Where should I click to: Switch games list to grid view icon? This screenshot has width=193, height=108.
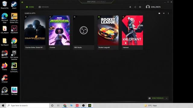pos(159,13)
